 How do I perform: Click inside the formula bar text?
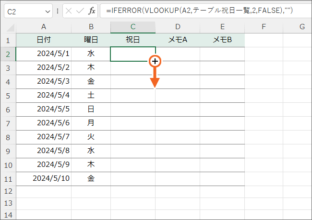[x=199, y=11]
